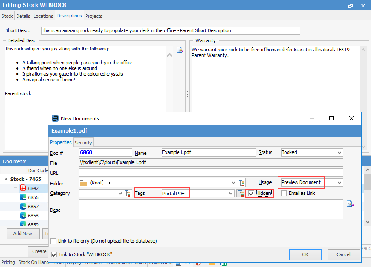Open the Status dropdown showing Booked
Screen dimensions: 371x267
[339, 153]
